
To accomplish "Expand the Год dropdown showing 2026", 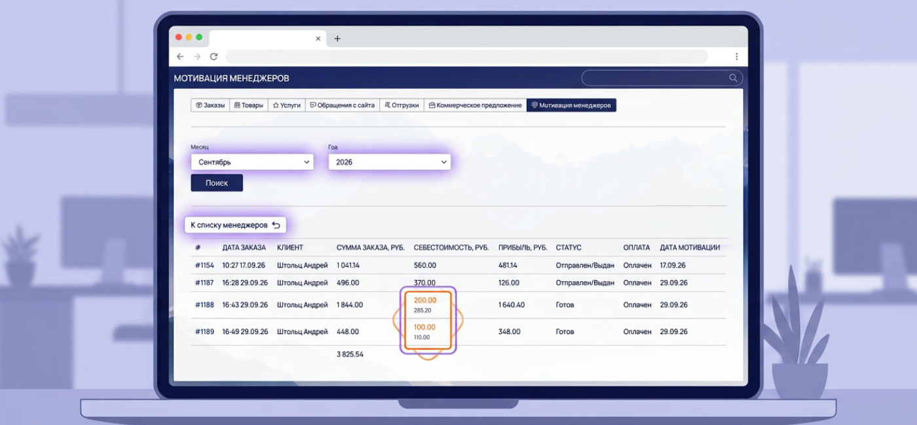I will coord(389,162).
